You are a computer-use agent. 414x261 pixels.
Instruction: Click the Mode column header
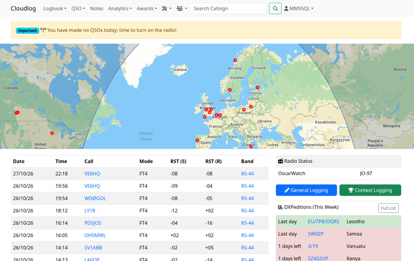[x=146, y=162]
